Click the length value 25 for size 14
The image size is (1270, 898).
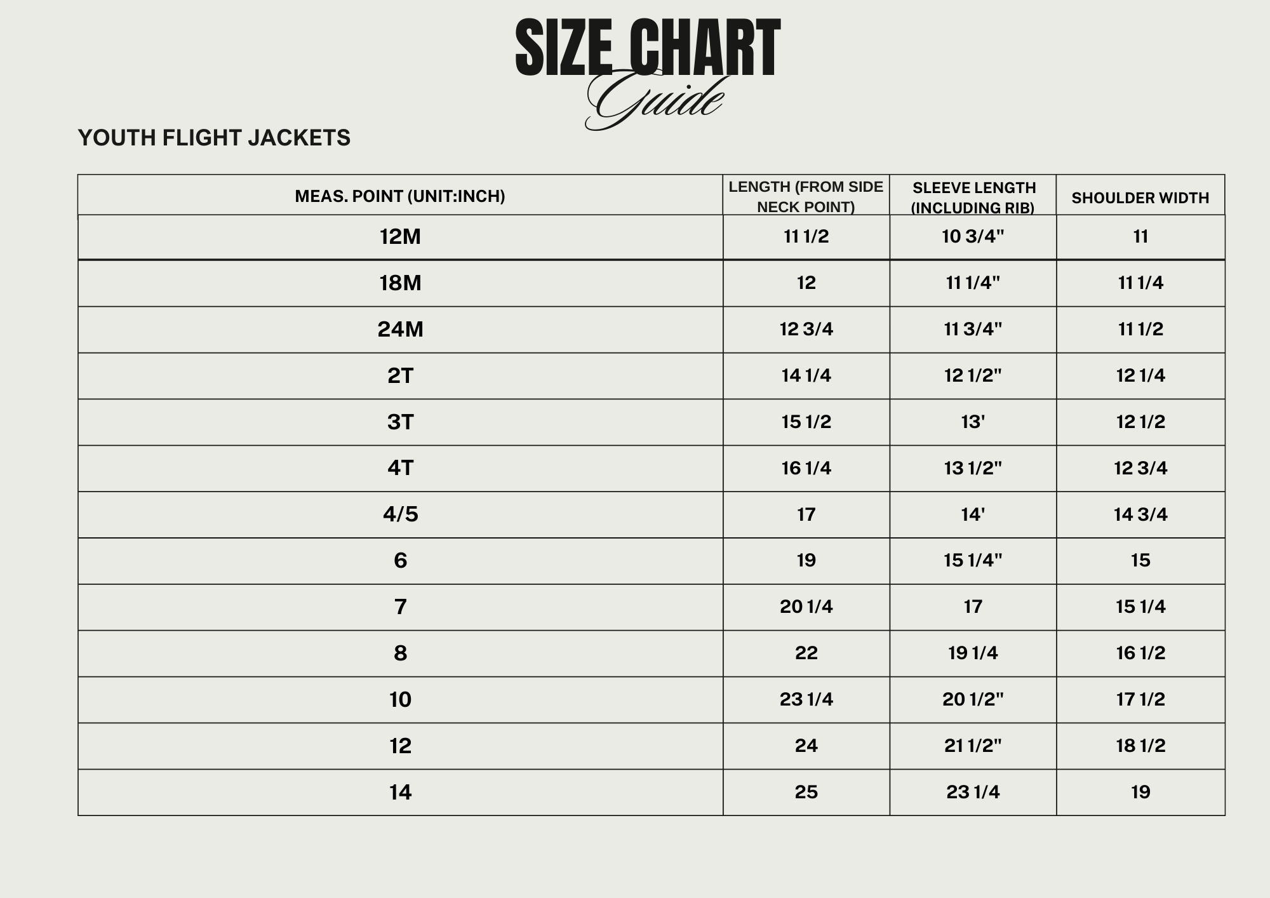click(806, 793)
